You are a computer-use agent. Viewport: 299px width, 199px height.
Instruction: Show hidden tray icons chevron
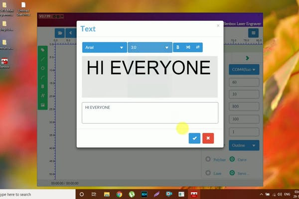pyautogui.click(x=261, y=195)
